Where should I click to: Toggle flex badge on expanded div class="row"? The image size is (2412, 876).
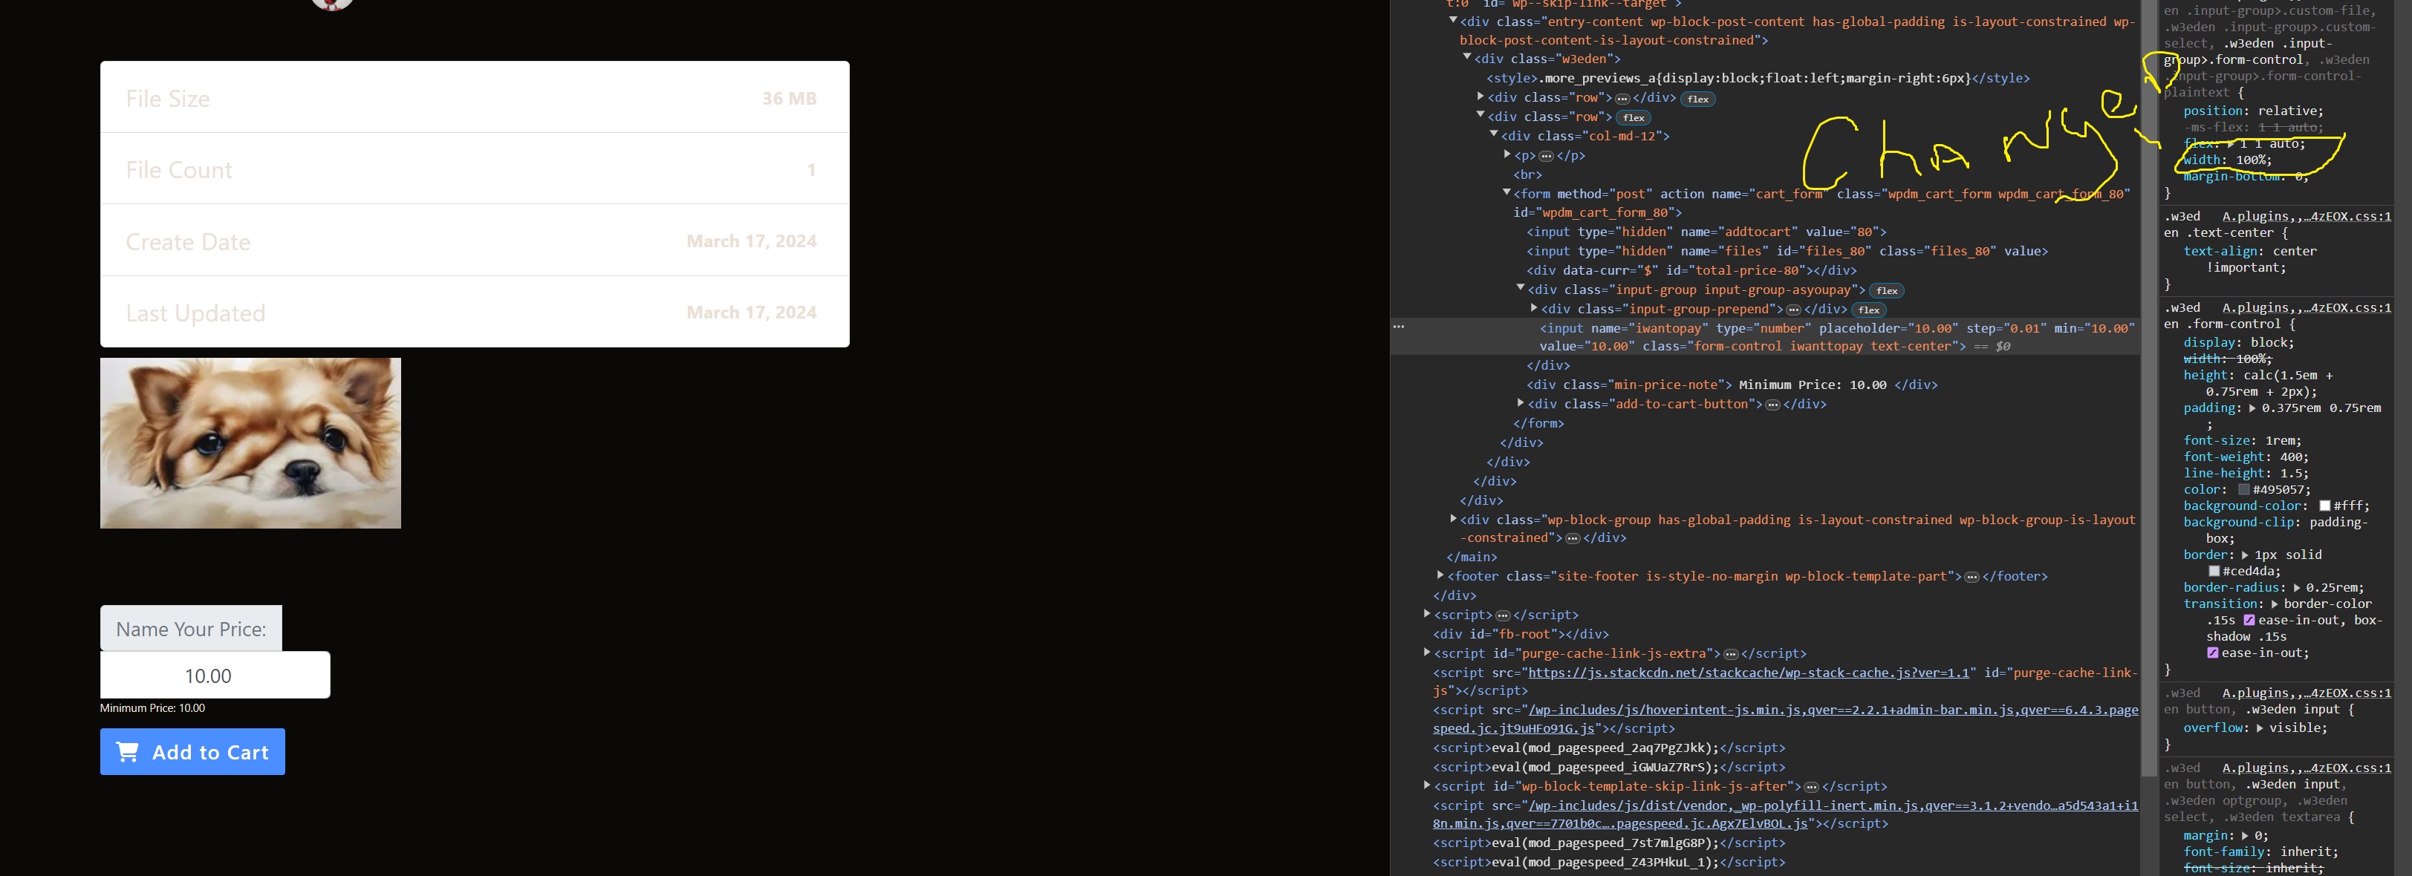[1634, 118]
